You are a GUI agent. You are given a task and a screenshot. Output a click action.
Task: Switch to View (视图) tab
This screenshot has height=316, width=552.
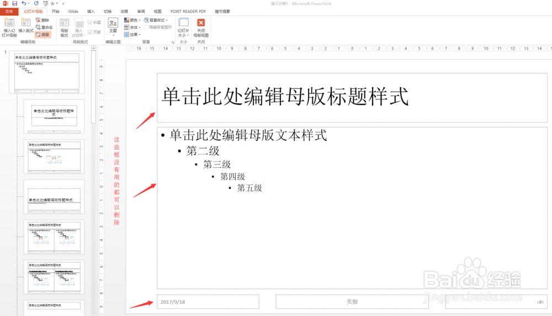pos(158,12)
